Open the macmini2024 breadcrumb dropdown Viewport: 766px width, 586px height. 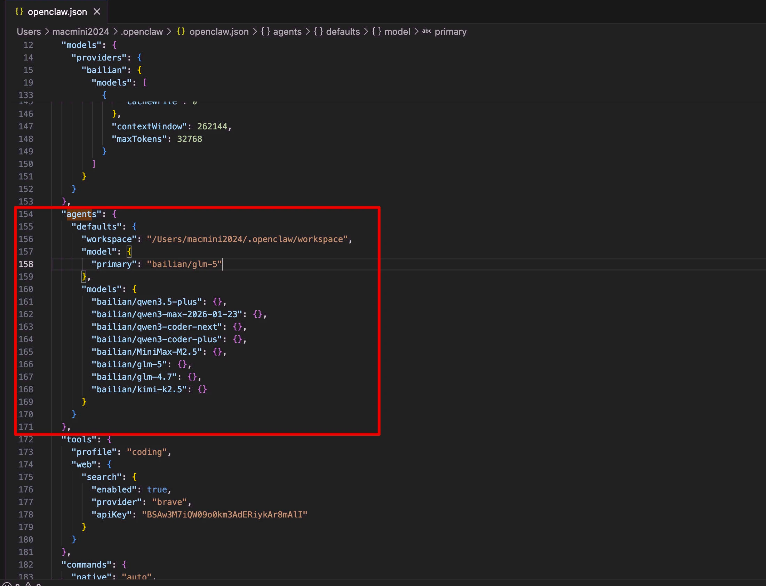(81, 32)
